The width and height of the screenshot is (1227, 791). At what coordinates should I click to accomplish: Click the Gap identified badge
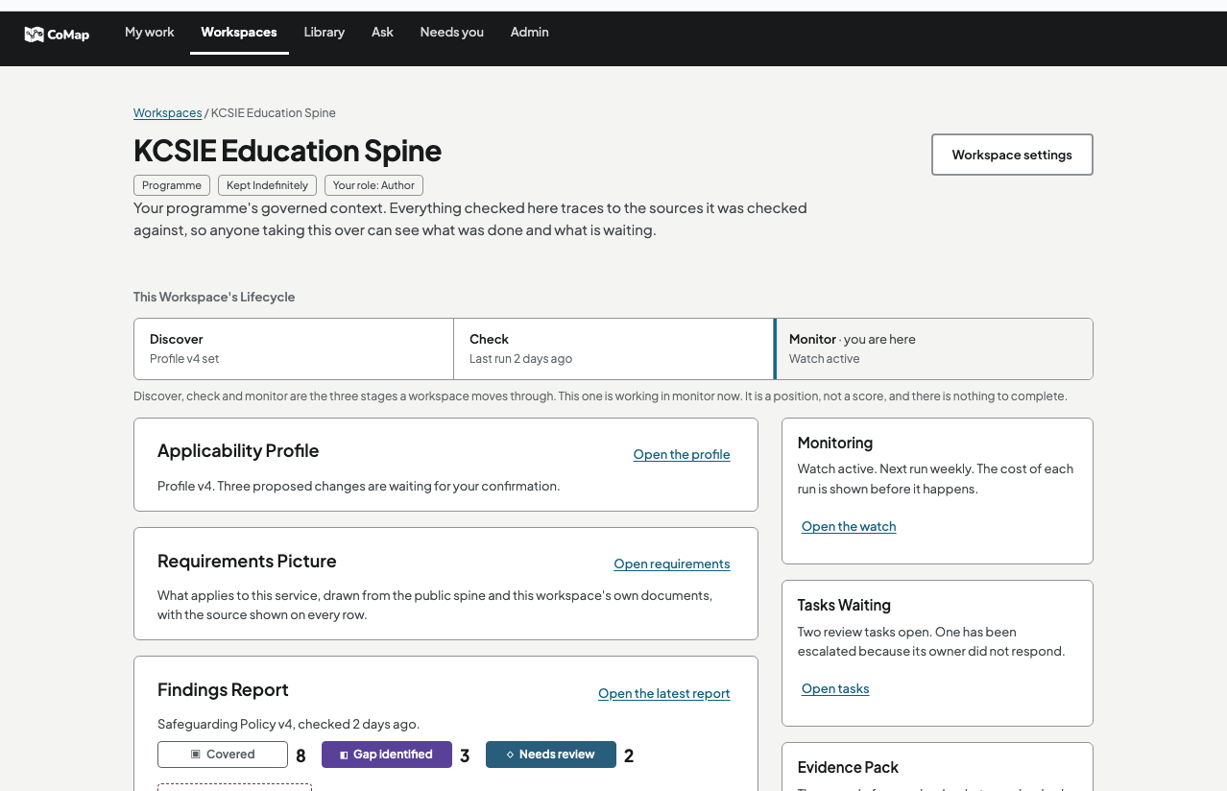click(387, 755)
